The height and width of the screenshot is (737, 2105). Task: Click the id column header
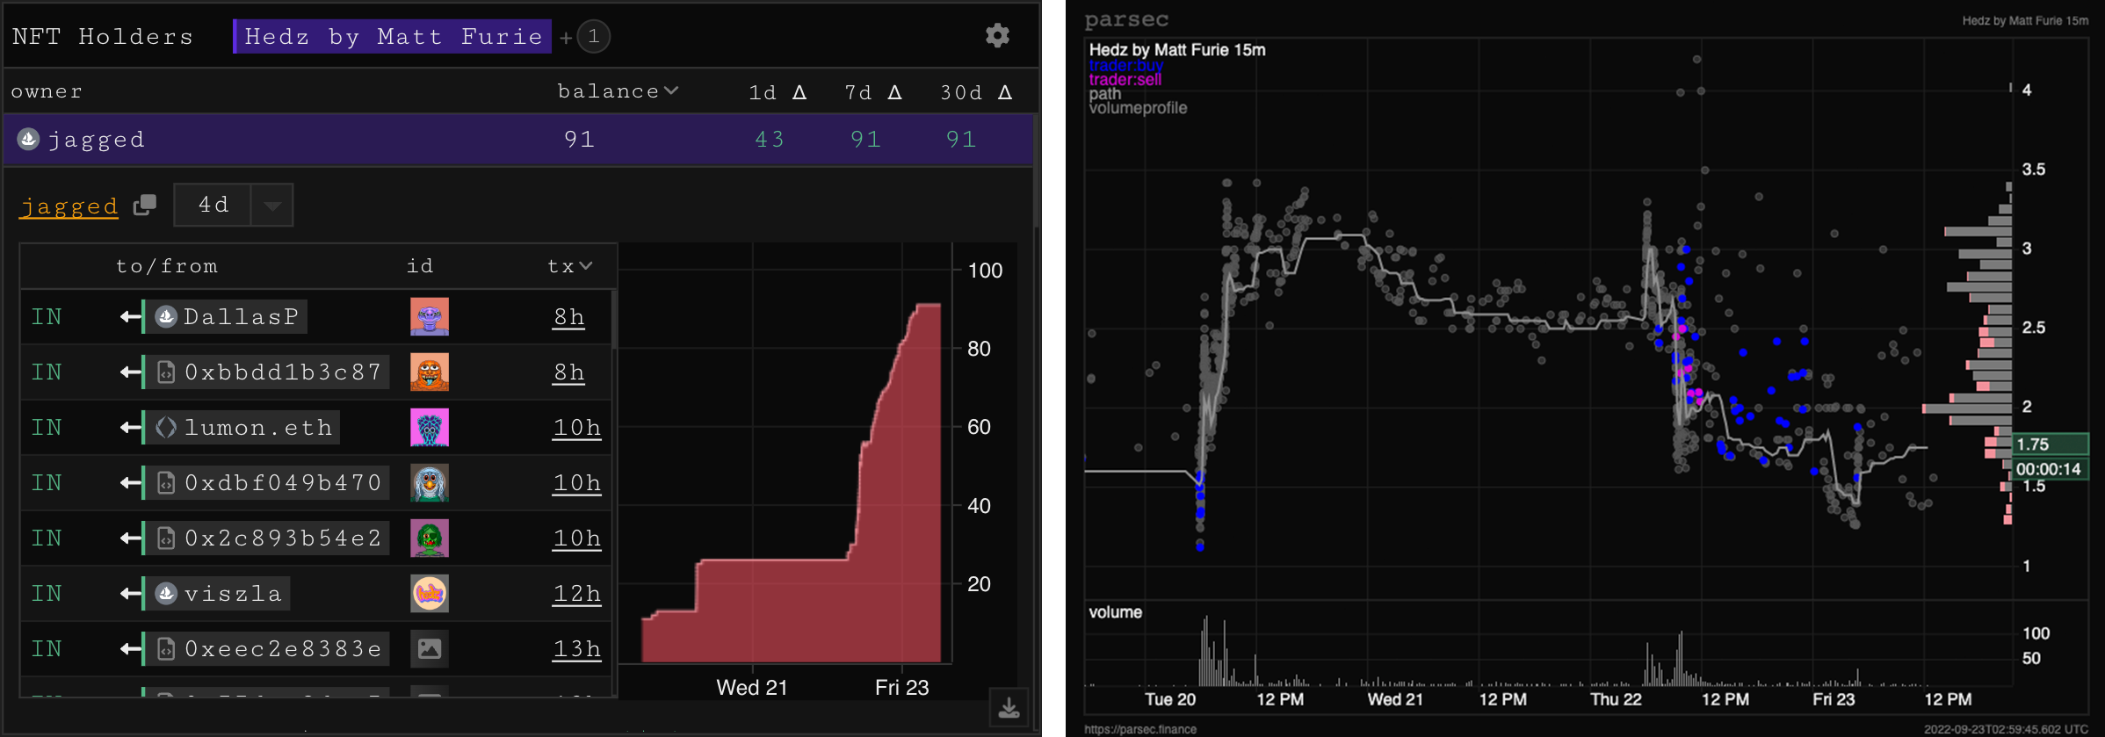pyautogui.click(x=420, y=266)
